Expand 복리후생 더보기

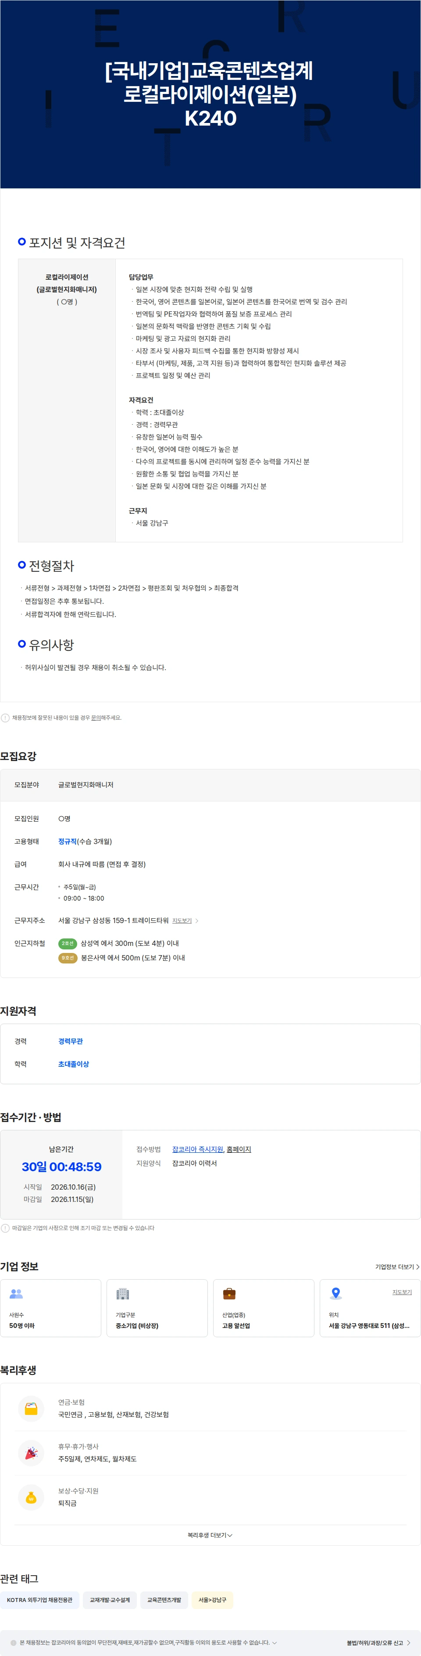pos(210,1535)
